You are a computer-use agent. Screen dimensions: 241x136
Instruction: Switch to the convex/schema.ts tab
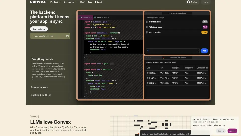coord(102,17)
